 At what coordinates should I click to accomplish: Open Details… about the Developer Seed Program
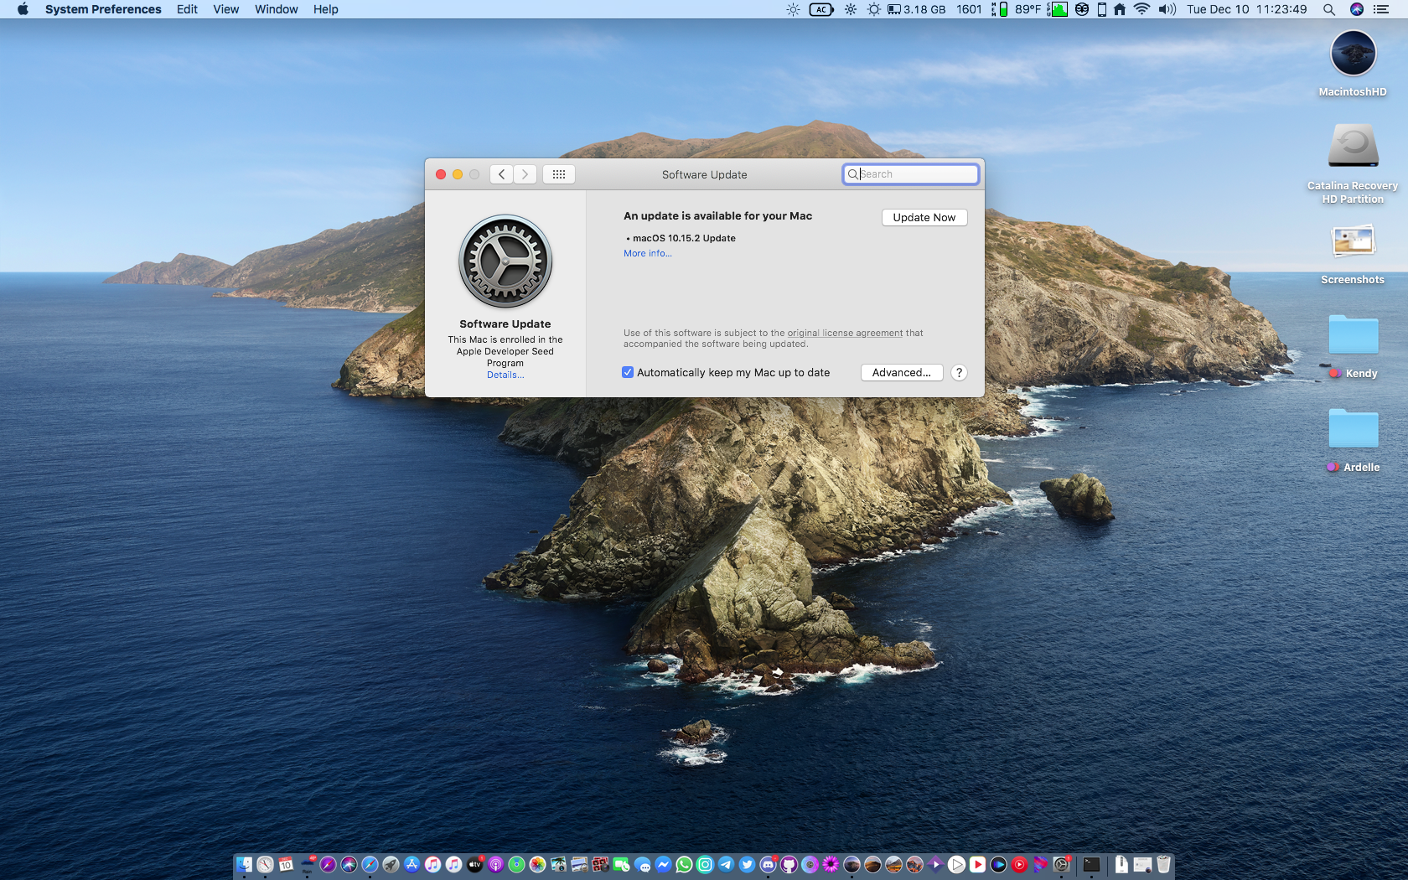pos(505,375)
